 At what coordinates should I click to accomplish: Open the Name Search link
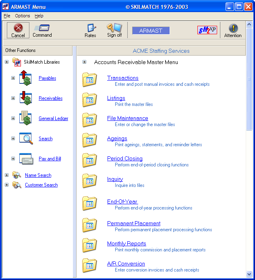pos(38,175)
